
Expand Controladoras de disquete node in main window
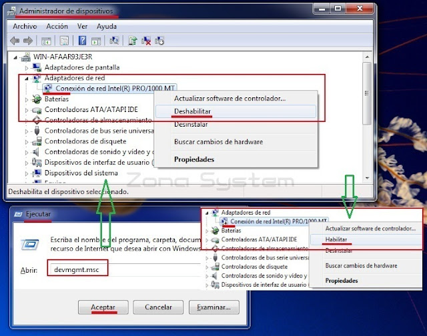pyautogui.click(x=27, y=142)
